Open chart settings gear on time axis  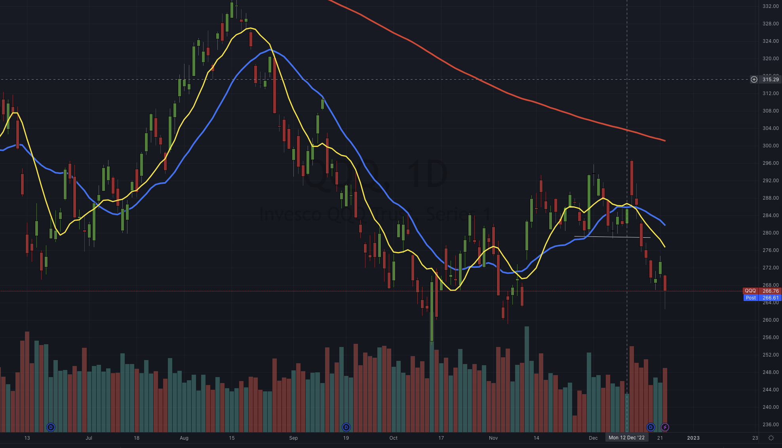point(771,438)
